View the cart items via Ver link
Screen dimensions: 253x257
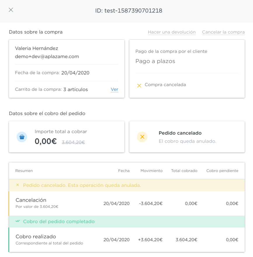coord(115,89)
